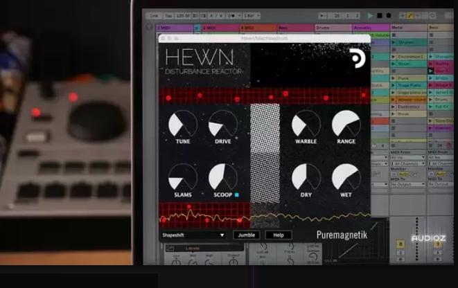The height and width of the screenshot is (288, 458).
Task: Select the Acoustic track header
Action: 371,28
